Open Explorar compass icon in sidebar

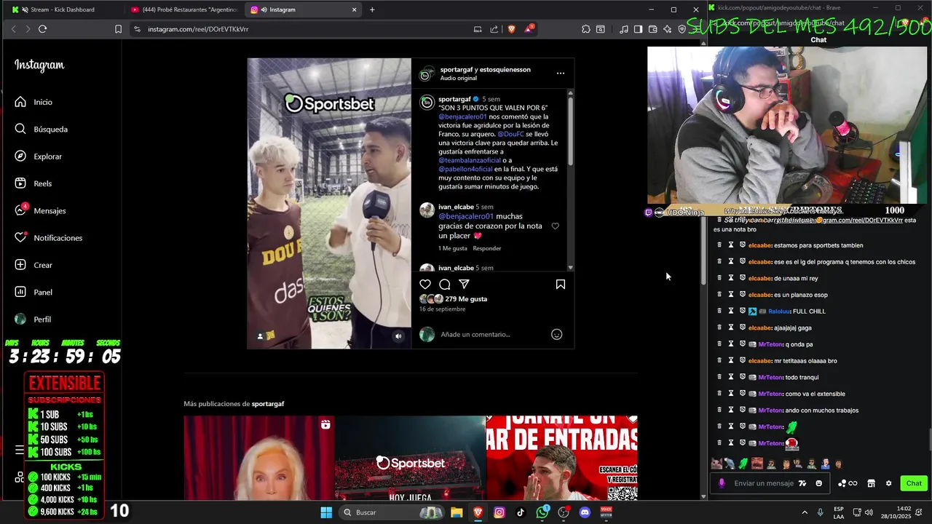coord(20,156)
